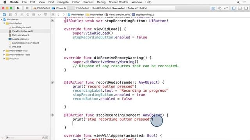Switch to the Assistant editor
Screen dimensions: 250x140
[x=220, y=8]
